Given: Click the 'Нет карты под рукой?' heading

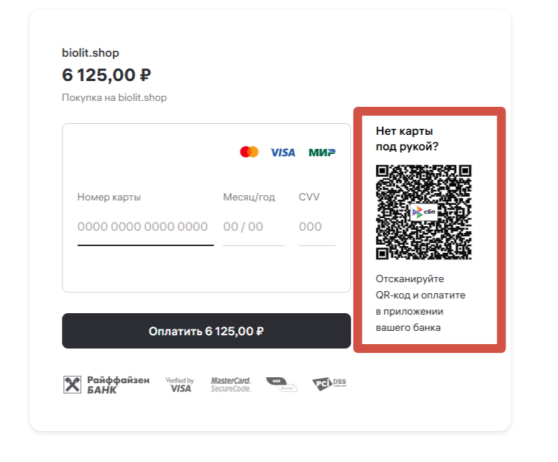Looking at the screenshot, I should [407, 139].
